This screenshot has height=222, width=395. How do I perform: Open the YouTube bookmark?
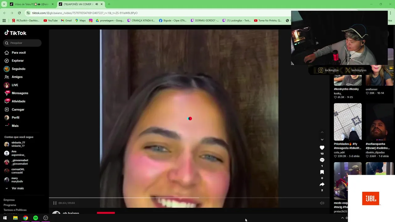[x=51, y=21]
